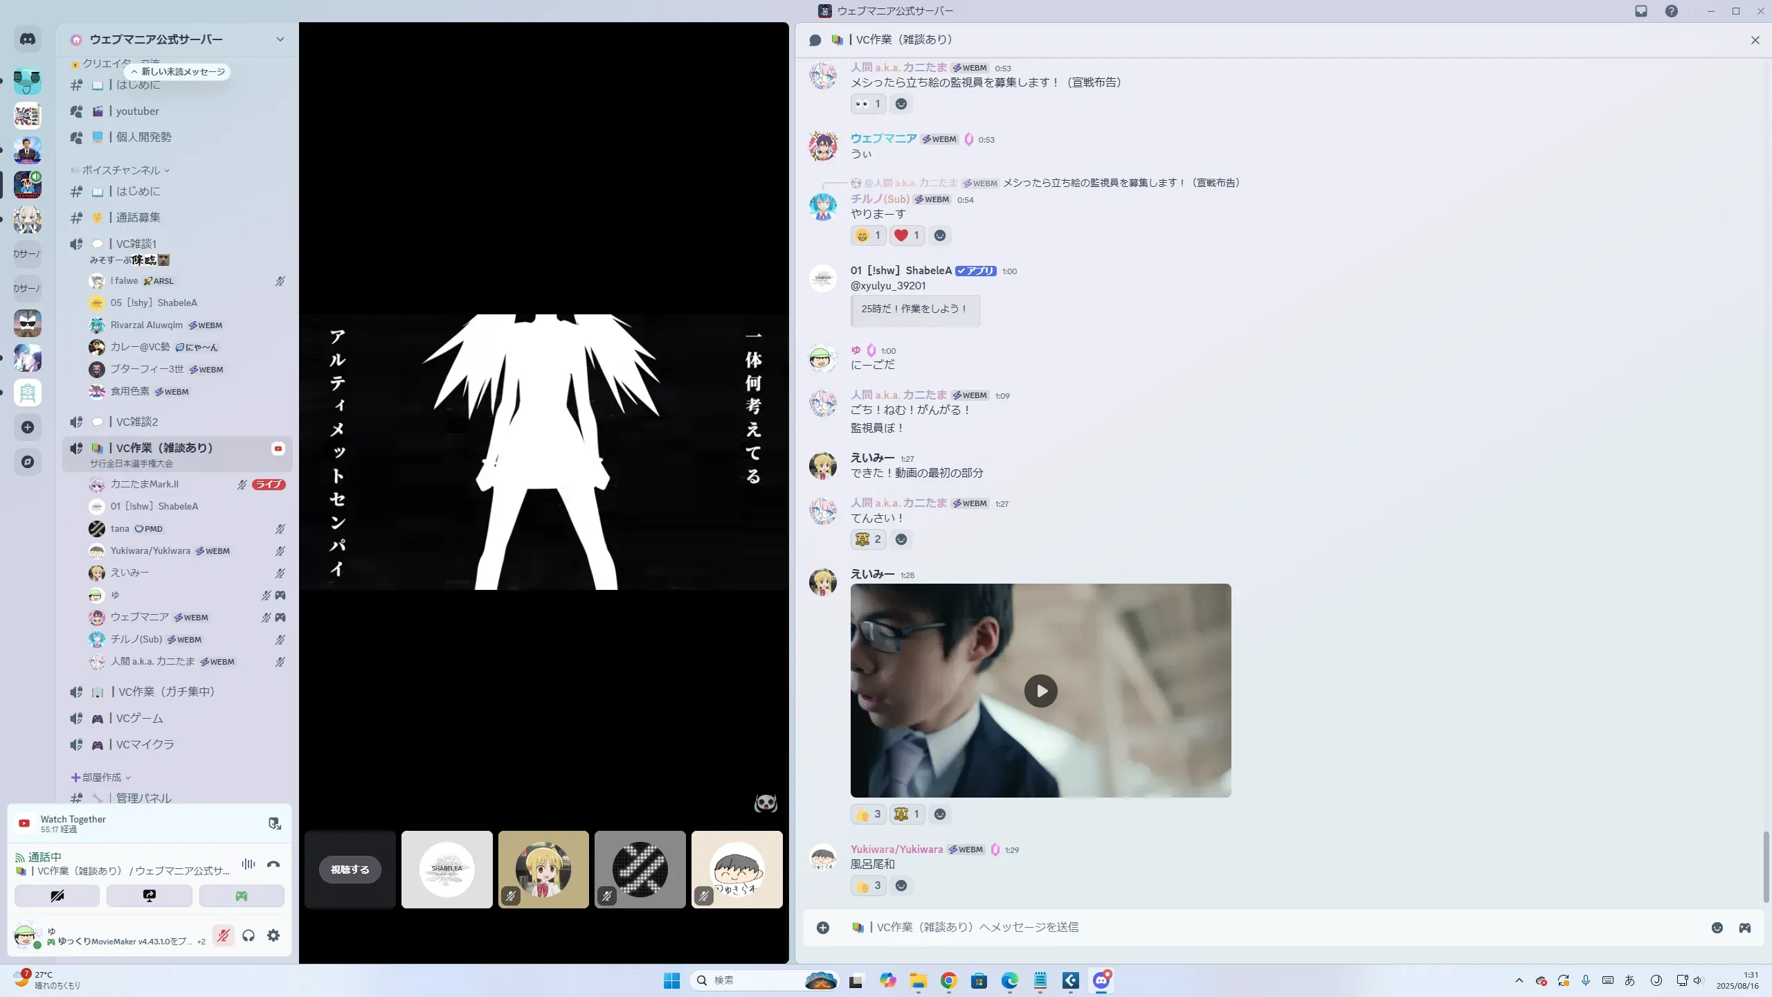The image size is (1772, 997).
Task: Toggle microphone mute in user panel
Action: (223, 935)
